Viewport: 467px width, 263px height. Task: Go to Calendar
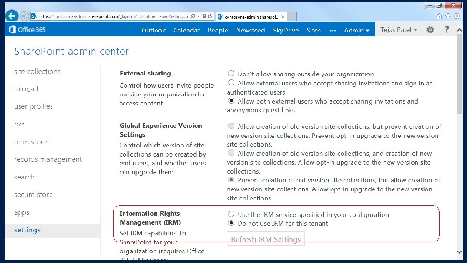(187, 30)
